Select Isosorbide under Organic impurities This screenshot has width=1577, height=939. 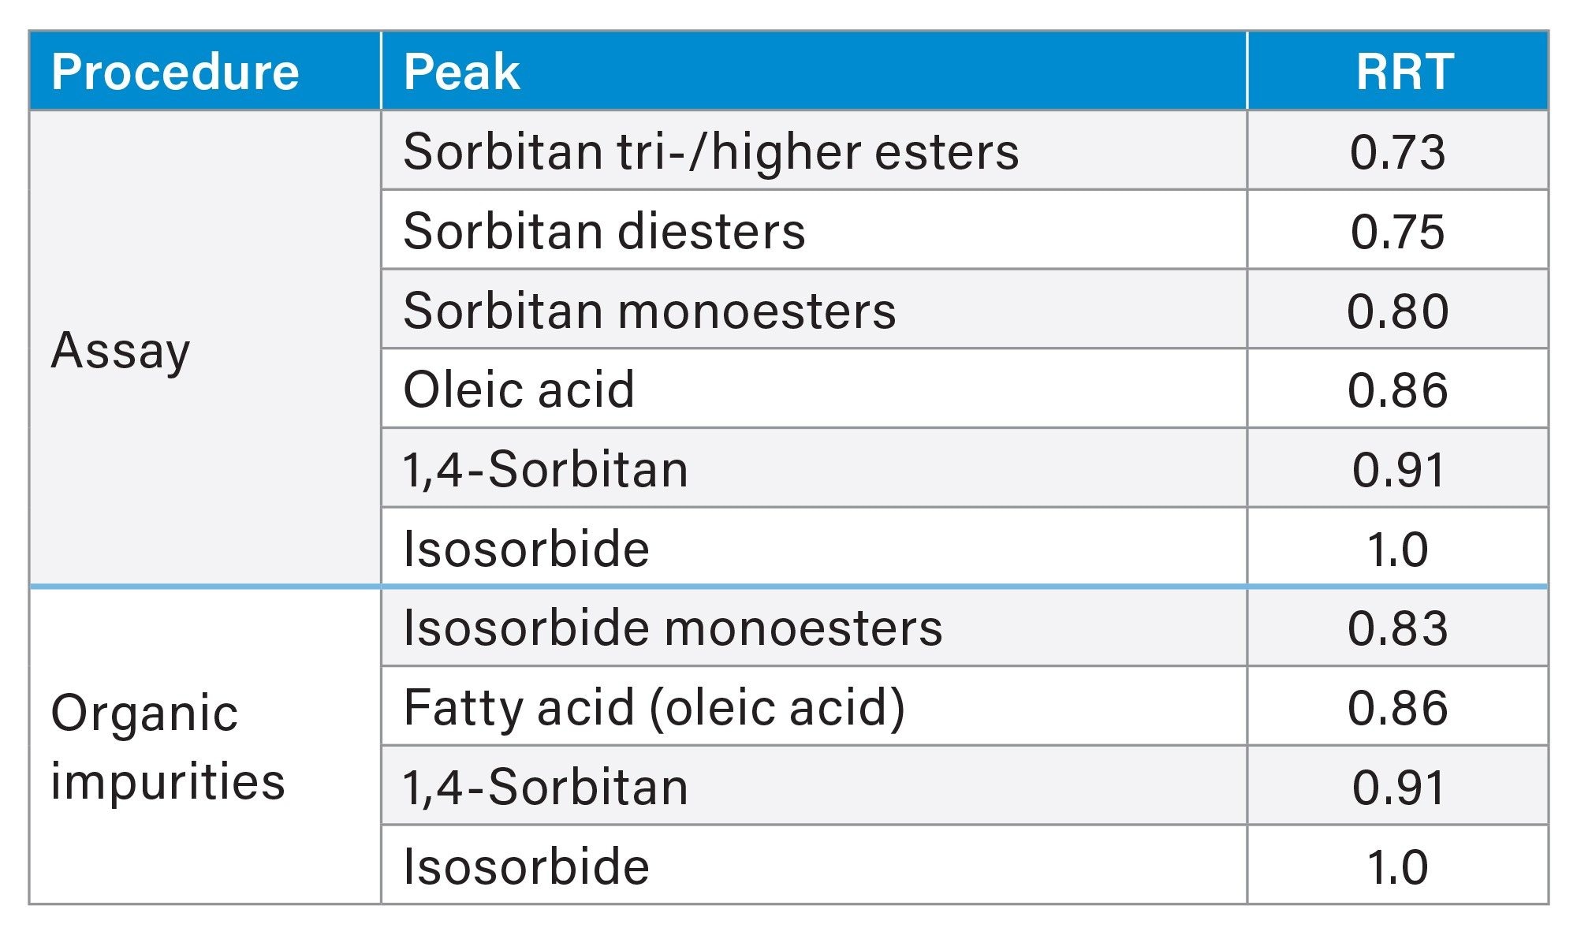point(526,866)
